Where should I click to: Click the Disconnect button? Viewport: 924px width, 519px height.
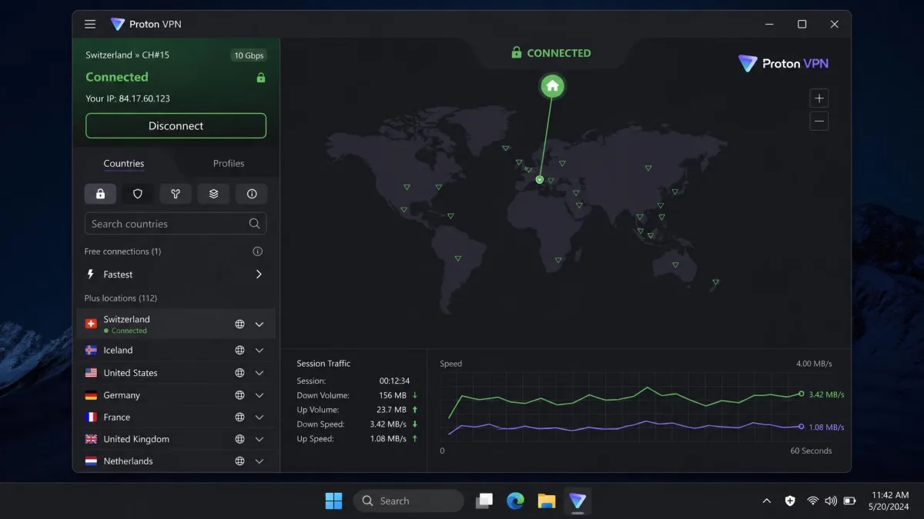point(176,126)
